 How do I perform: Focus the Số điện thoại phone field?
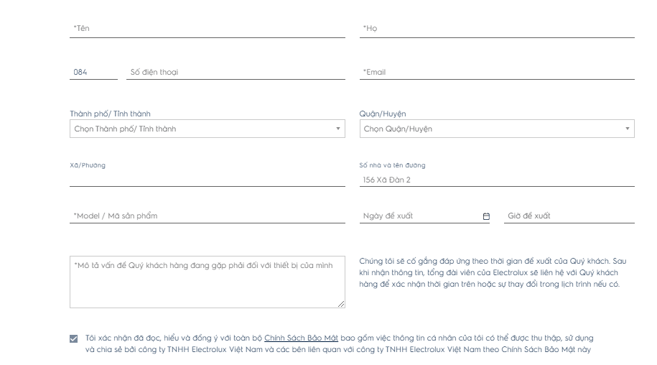[236, 72]
